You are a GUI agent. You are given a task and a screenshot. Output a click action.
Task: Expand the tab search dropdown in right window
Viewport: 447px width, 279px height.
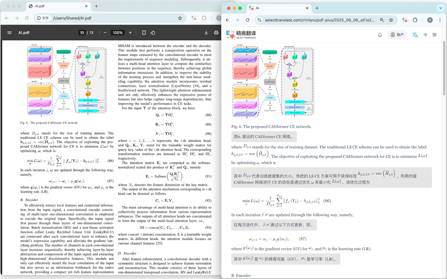click(x=441, y=8)
